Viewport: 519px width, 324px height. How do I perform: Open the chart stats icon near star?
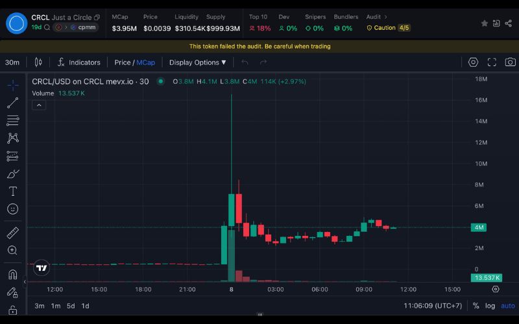coord(496,23)
